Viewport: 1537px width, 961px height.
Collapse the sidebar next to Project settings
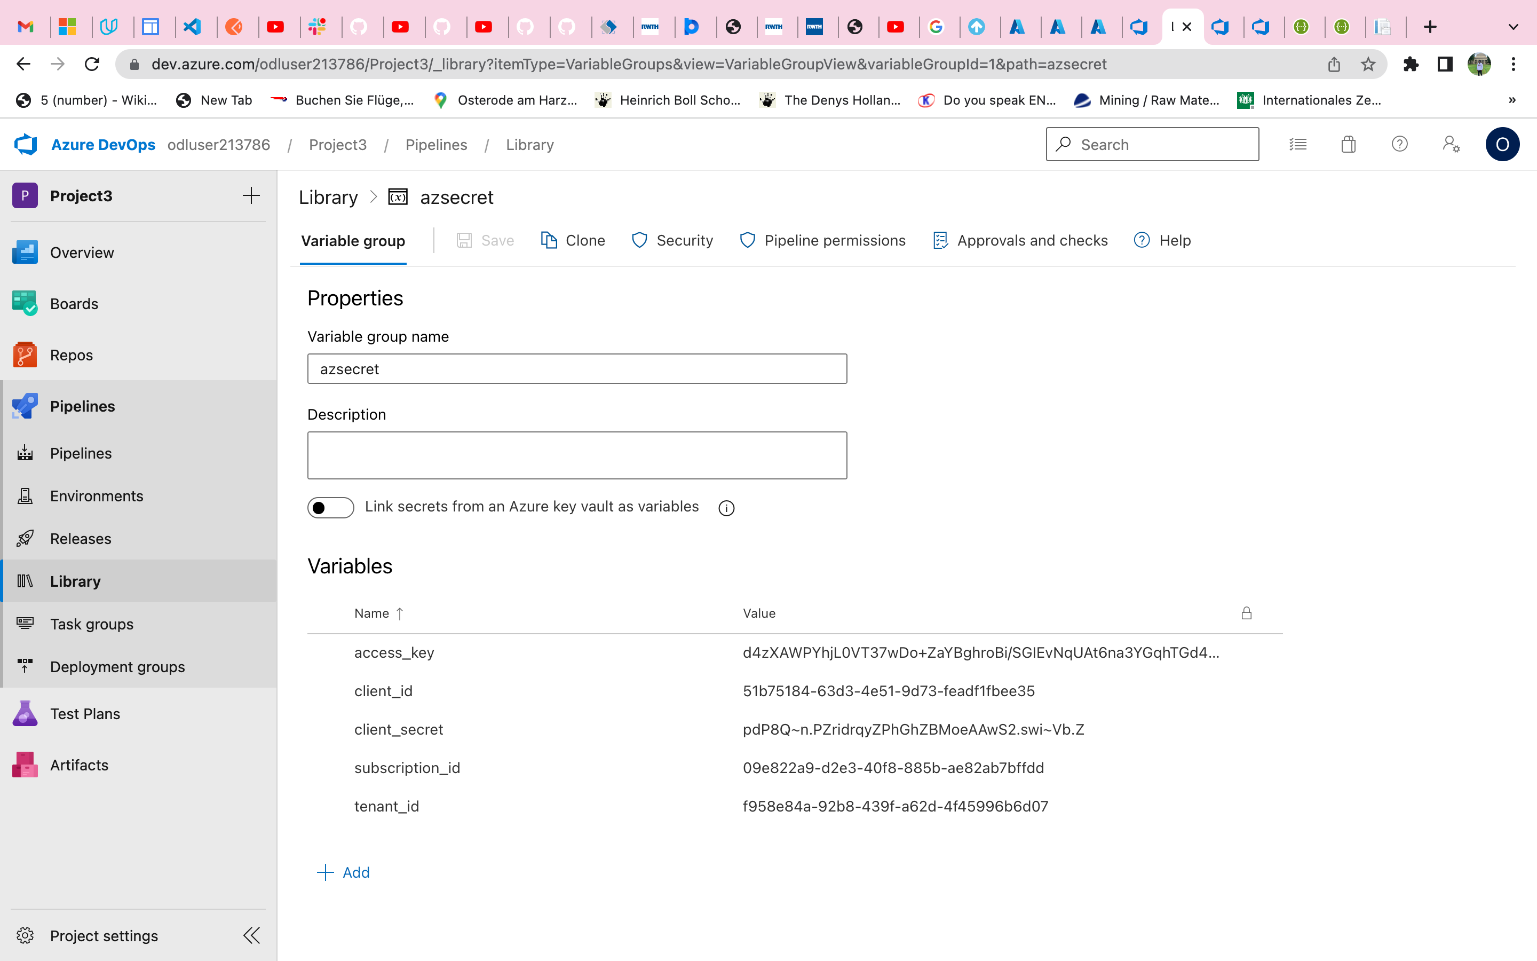tap(251, 935)
